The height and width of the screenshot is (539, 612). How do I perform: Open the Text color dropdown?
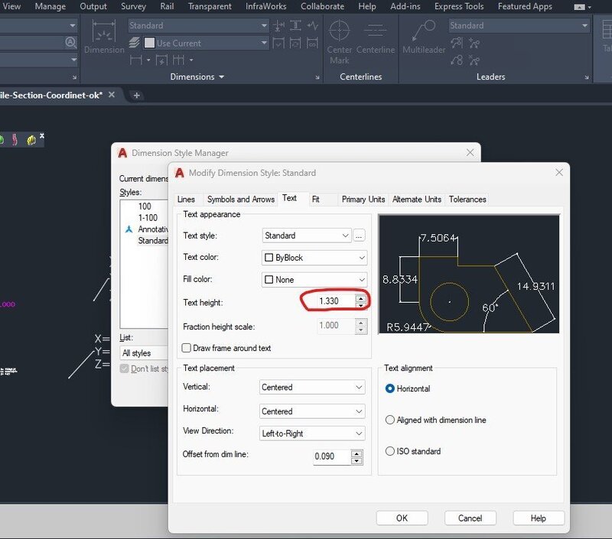click(314, 258)
